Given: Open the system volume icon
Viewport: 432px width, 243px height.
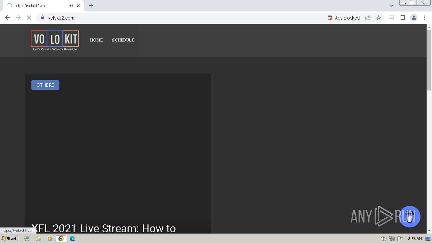Looking at the screenshot, I should tap(383, 239).
